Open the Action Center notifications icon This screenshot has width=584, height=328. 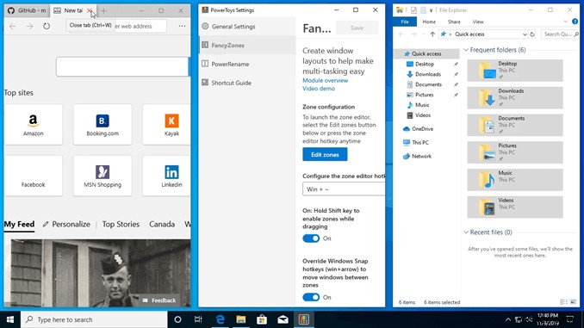point(570,319)
